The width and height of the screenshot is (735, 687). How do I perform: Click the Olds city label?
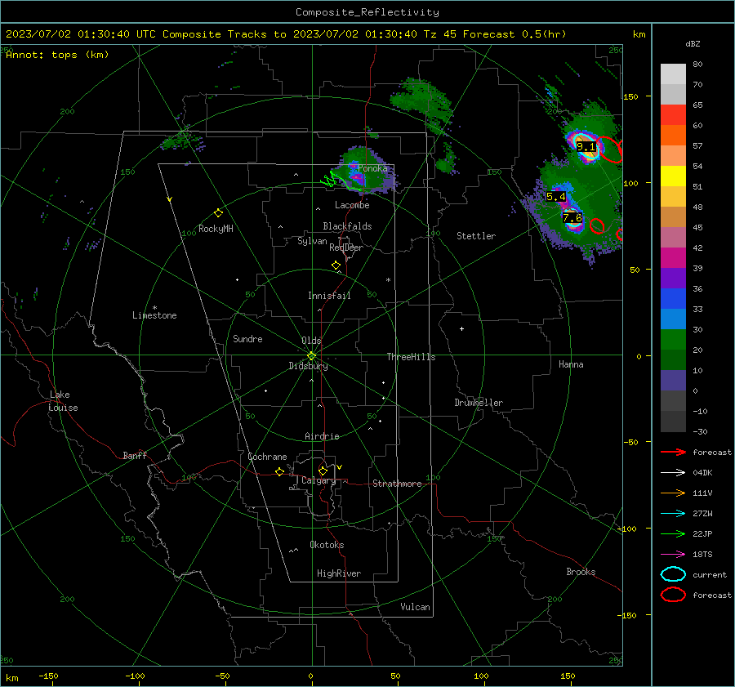(x=311, y=341)
